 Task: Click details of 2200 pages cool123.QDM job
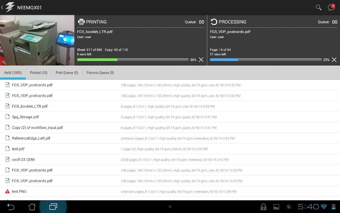pyautogui.click(x=175, y=160)
